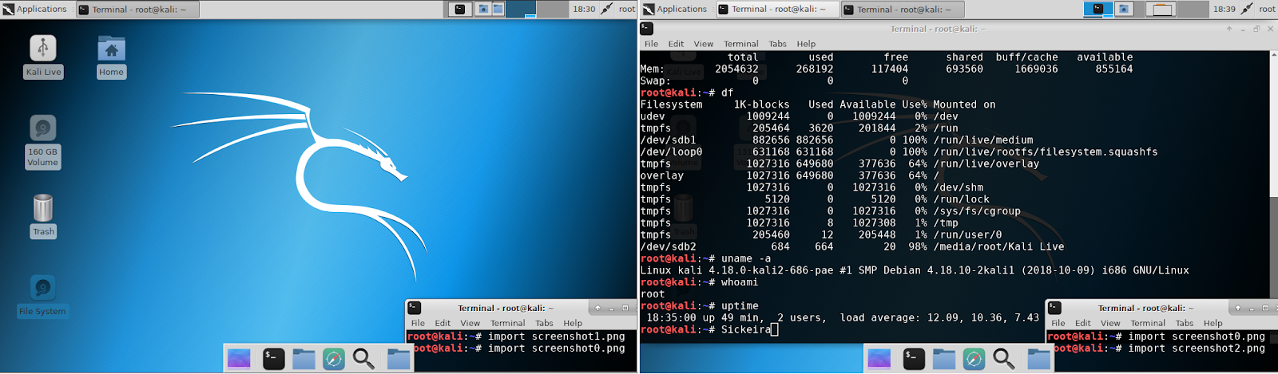Open the Home folder desktop icon
The height and width of the screenshot is (374, 1278).
pos(111,57)
